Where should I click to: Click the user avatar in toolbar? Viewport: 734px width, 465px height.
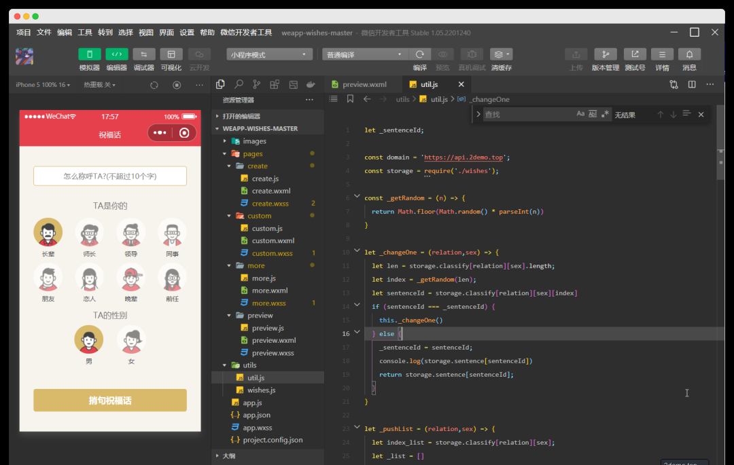point(24,56)
